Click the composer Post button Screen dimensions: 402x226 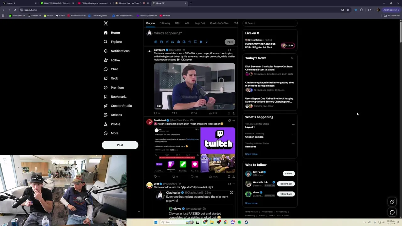coord(230,42)
